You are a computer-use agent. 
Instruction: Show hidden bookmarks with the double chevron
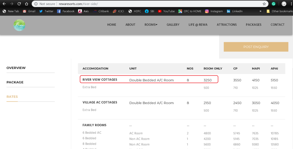260,11
